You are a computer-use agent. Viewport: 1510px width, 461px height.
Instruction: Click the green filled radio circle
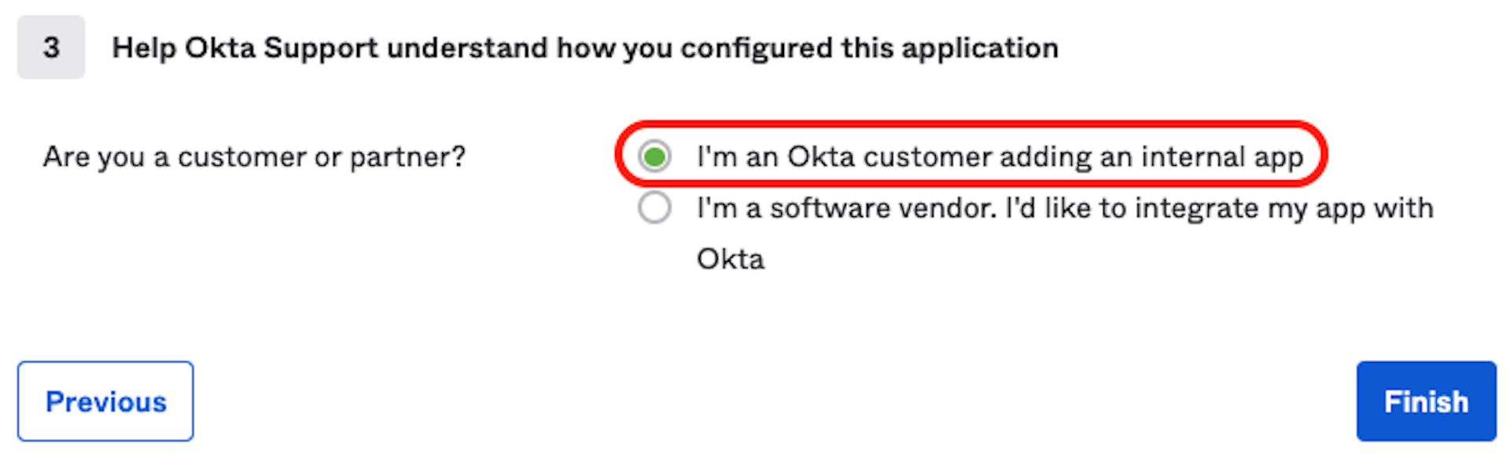[x=654, y=157]
